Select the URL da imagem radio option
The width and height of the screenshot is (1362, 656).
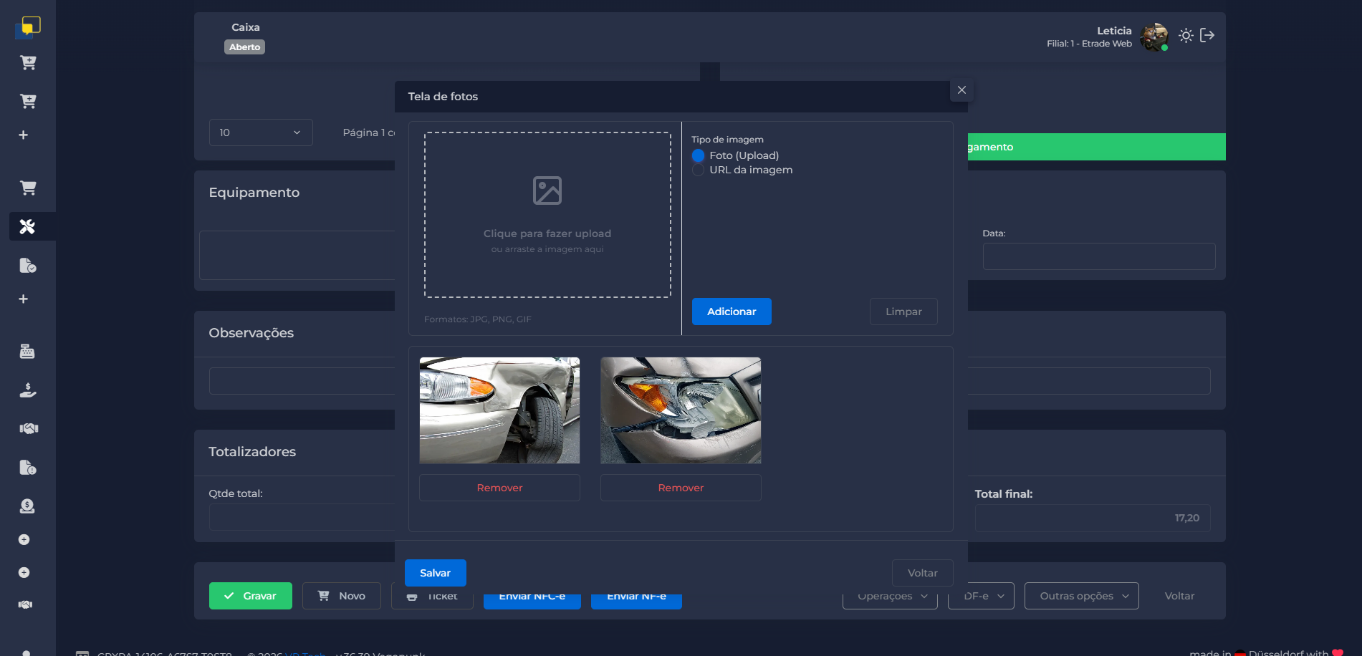click(698, 170)
